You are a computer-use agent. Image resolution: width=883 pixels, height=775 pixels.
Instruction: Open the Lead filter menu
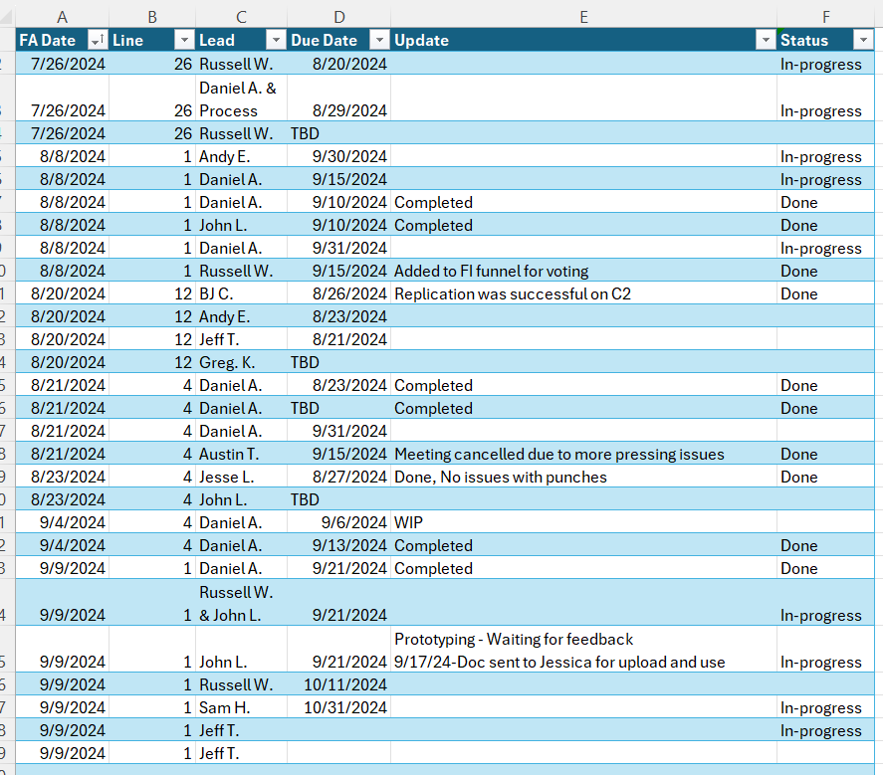click(276, 40)
